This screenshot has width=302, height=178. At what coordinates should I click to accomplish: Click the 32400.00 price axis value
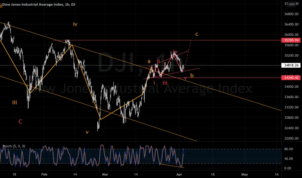pos(291,128)
